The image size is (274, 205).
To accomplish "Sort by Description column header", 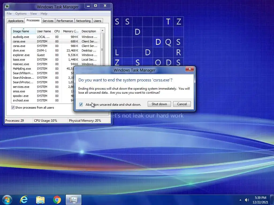I will [90, 31].
